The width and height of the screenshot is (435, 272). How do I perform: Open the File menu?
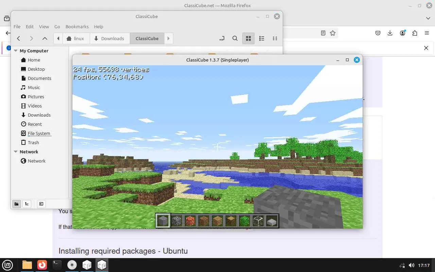click(17, 27)
